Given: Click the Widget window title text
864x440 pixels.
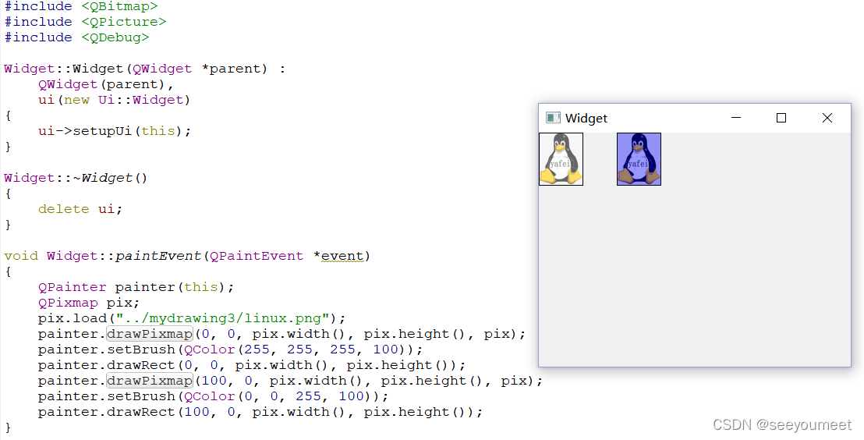Looking at the screenshot, I should pyautogui.click(x=586, y=119).
